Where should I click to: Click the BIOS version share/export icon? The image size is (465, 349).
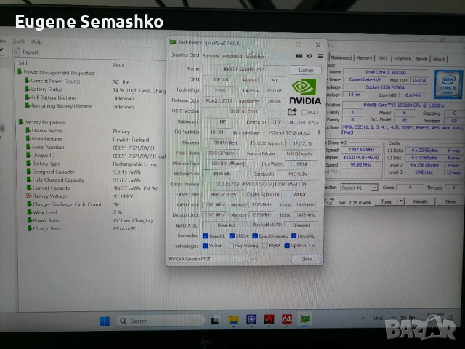(x=292, y=111)
